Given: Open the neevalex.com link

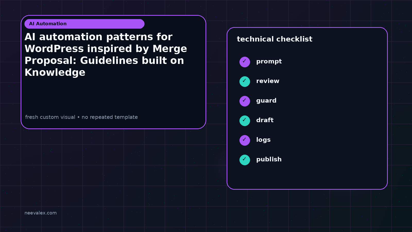Looking at the screenshot, I should coord(40,213).
